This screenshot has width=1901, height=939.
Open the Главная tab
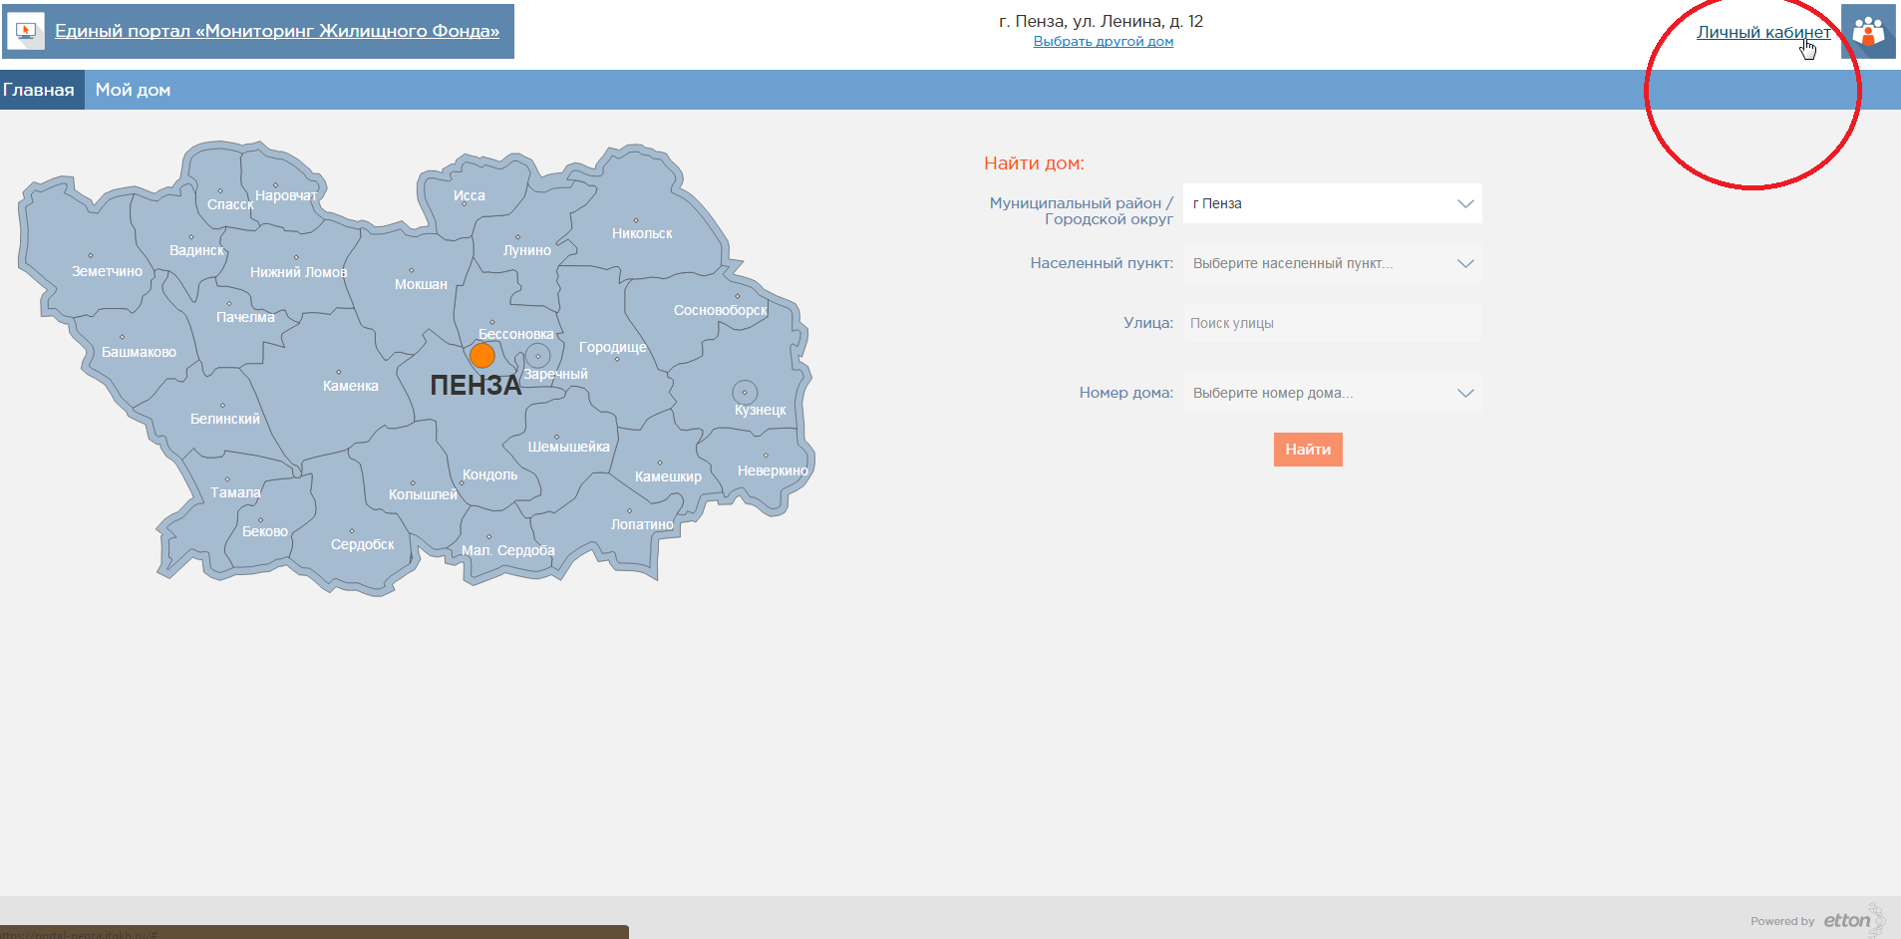[40, 90]
